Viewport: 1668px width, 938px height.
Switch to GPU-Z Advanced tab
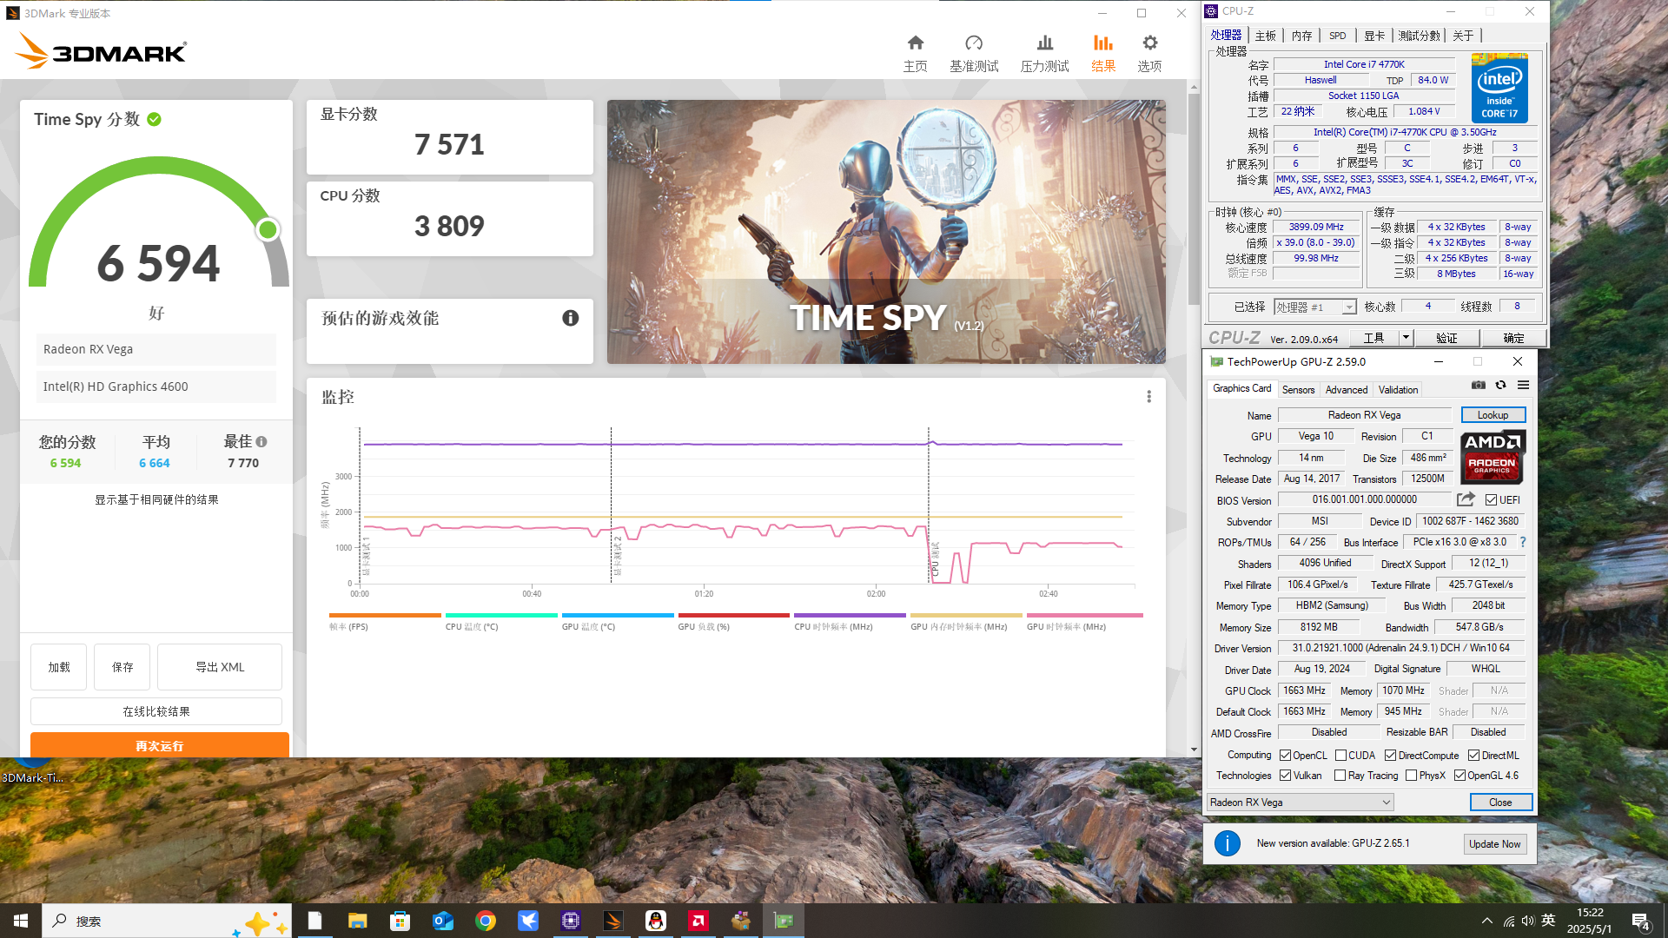click(x=1346, y=390)
